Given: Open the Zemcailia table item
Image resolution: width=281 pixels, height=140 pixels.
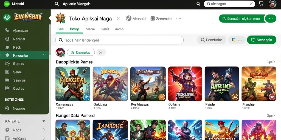Looking at the screenshot, I should 161,19.
